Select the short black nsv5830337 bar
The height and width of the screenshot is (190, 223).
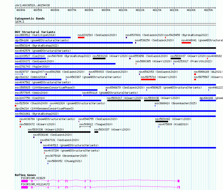[x=96, y=132]
